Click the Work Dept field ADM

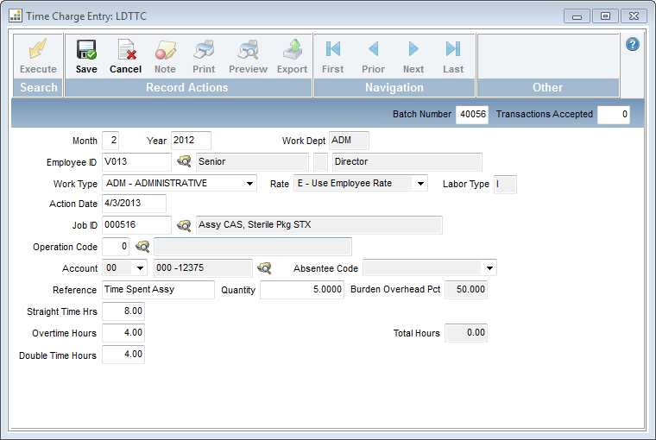coord(349,140)
